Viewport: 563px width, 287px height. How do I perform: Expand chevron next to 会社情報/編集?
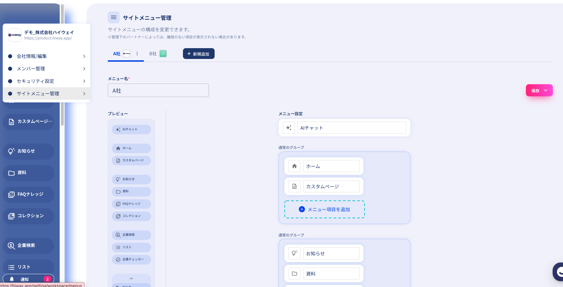click(x=84, y=56)
